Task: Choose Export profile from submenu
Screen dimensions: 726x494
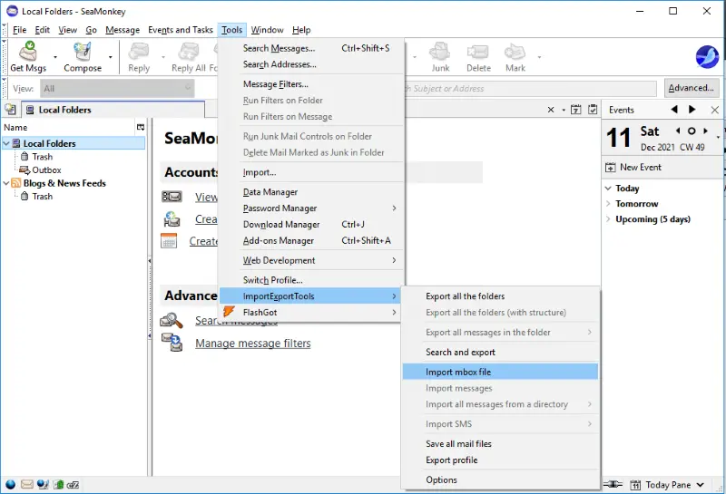Action: (451, 460)
